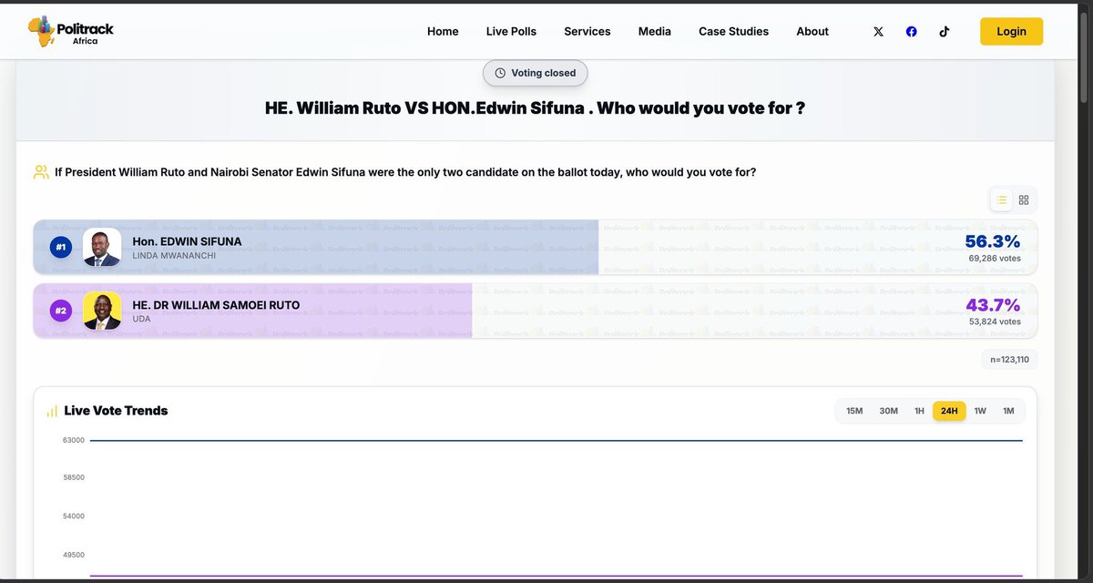The image size is (1093, 583).
Task: Click the #2 rank badge
Action: click(x=61, y=311)
